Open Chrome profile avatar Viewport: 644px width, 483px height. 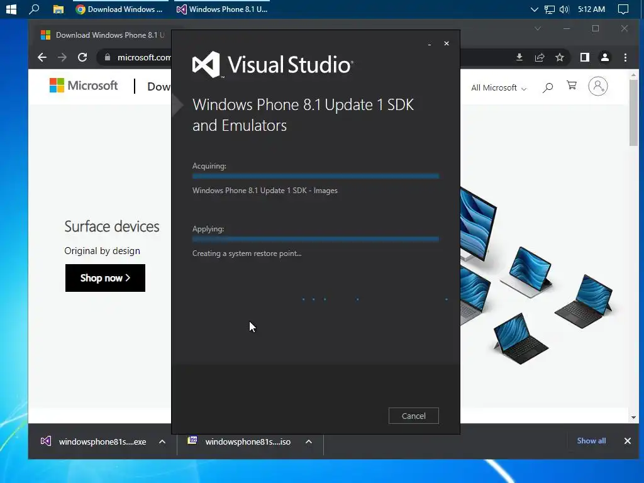click(604, 57)
